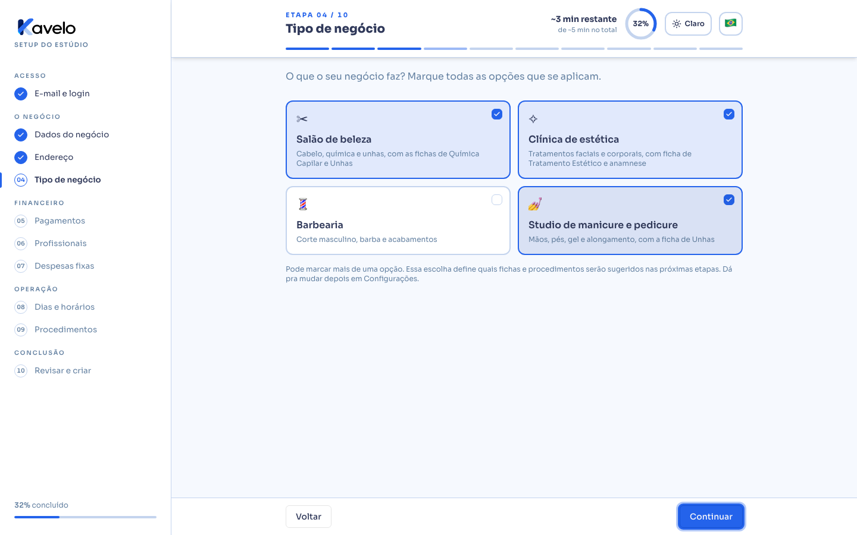Click the Salão de beleza card title
The width and height of the screenshot is (857, 535).
click(334, 139)
